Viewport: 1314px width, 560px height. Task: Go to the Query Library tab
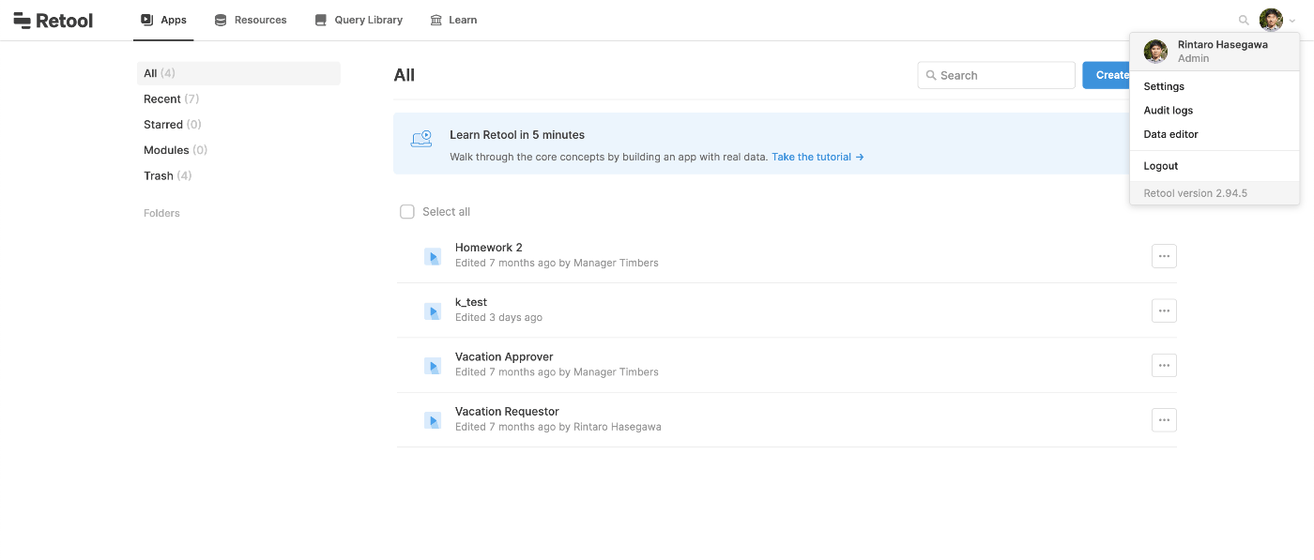coord(359,20)
